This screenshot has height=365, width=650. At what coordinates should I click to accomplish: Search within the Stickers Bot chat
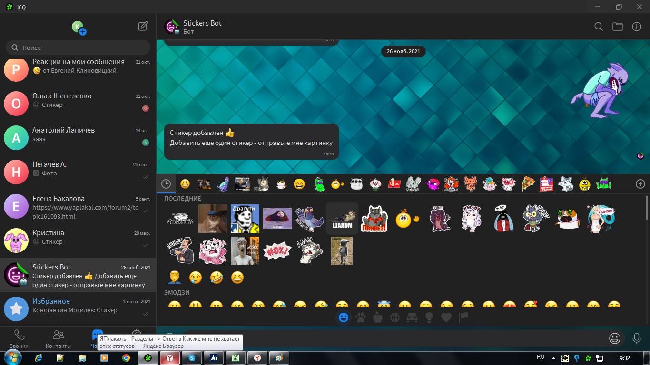599,27
